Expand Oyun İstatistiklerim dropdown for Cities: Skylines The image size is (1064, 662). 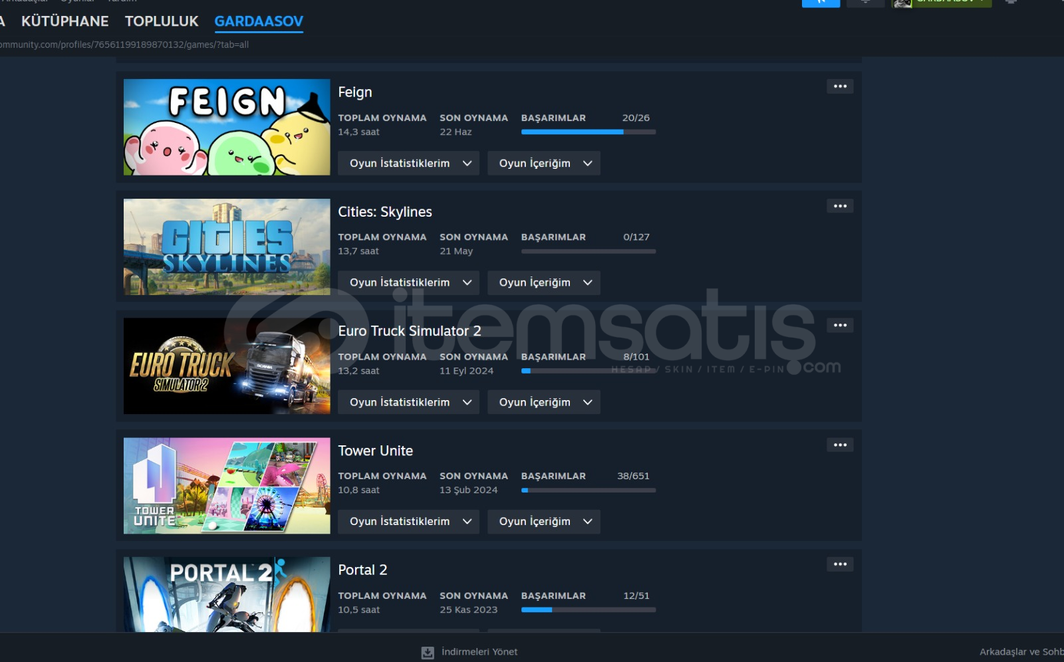click(x=408, y=282)
